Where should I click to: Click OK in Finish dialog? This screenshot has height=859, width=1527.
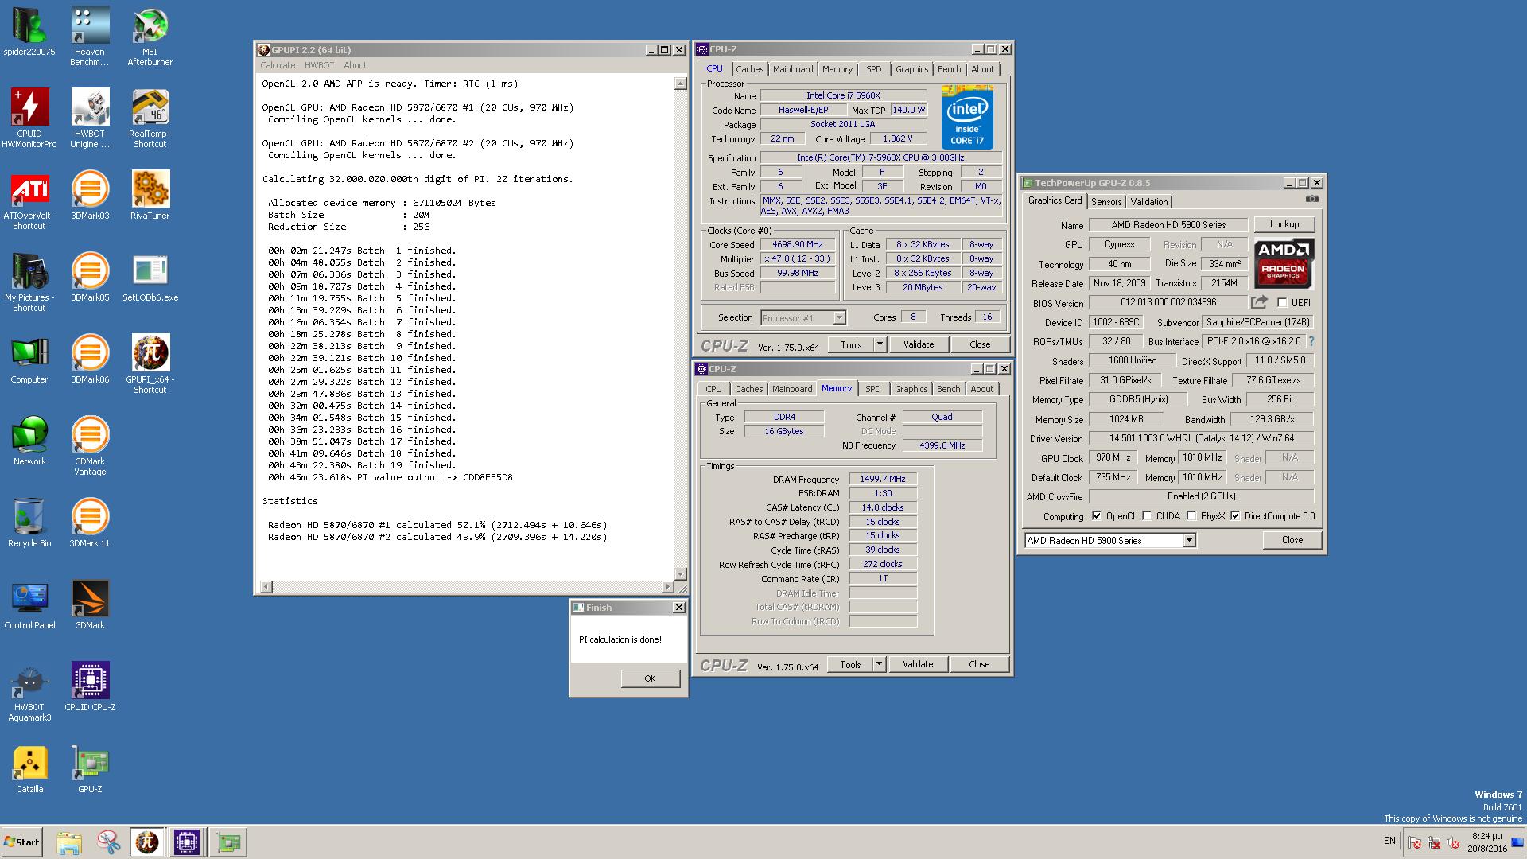click(650, 678)
